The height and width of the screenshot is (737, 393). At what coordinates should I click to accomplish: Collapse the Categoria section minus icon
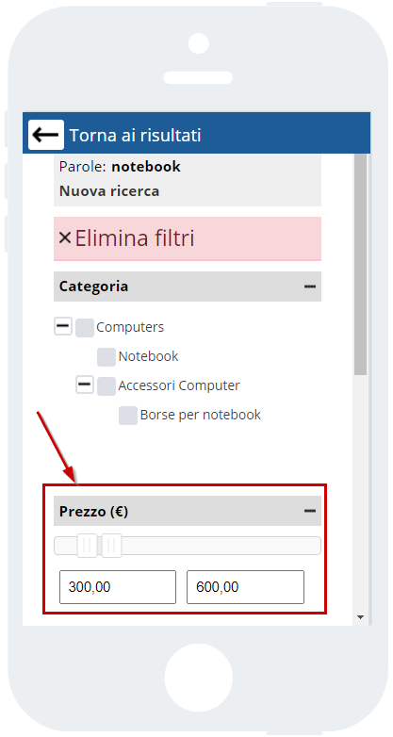310,287
